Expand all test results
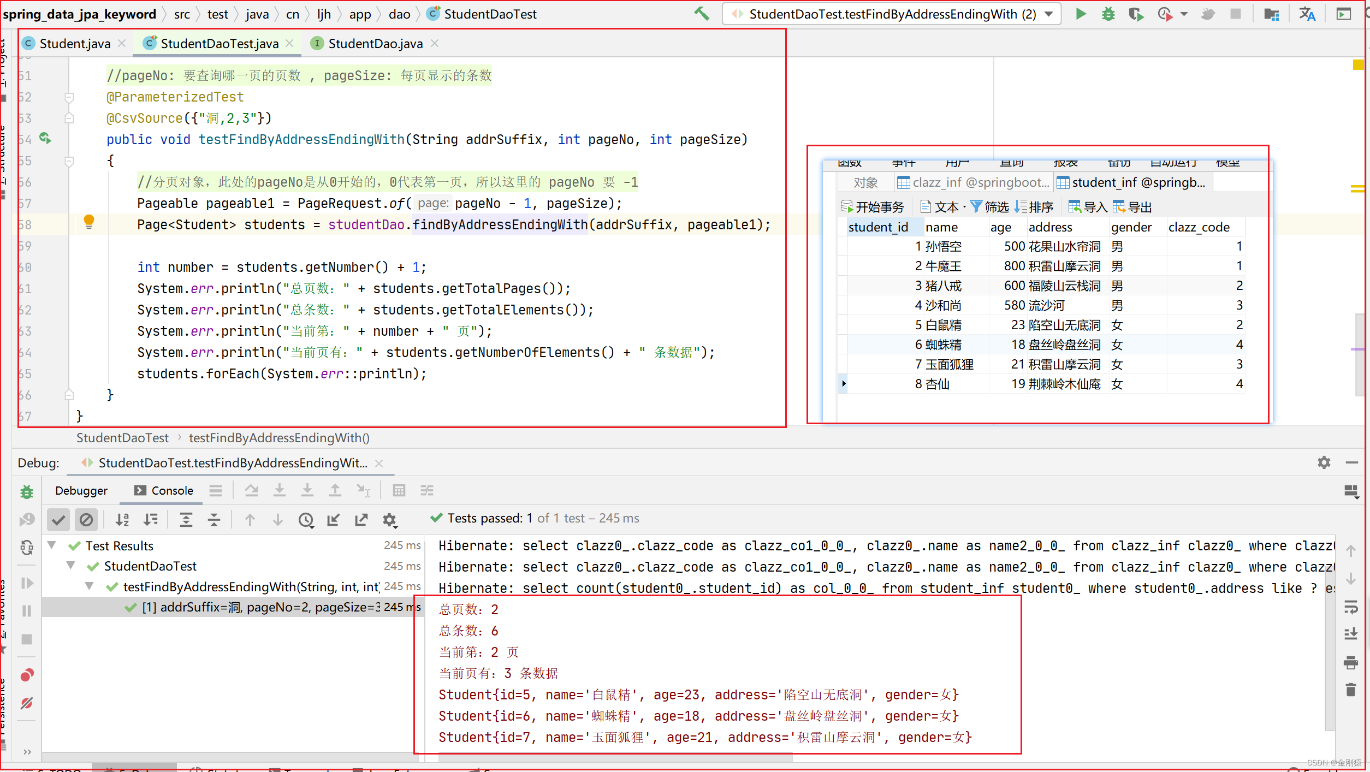 [186, 520]
